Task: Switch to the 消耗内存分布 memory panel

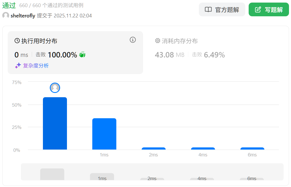Action: pos(180,41)
